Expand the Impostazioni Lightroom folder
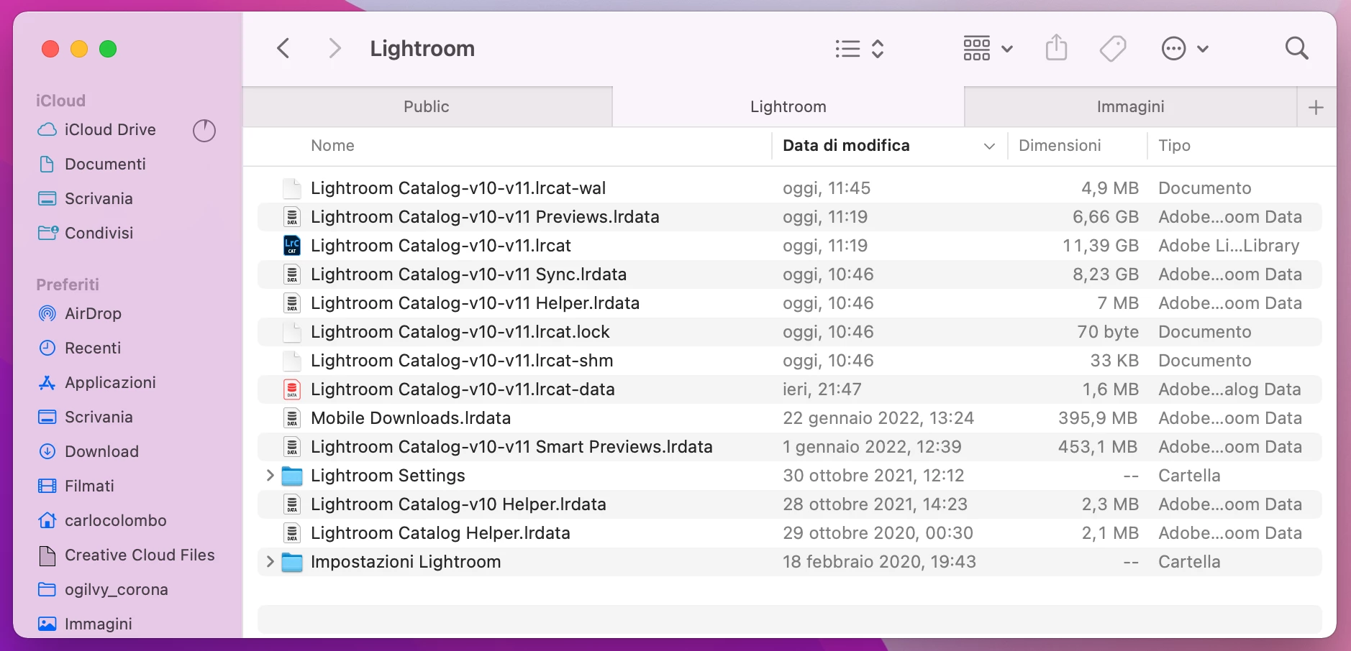The height and width of the screenshot is (651, 1351). 270,561
